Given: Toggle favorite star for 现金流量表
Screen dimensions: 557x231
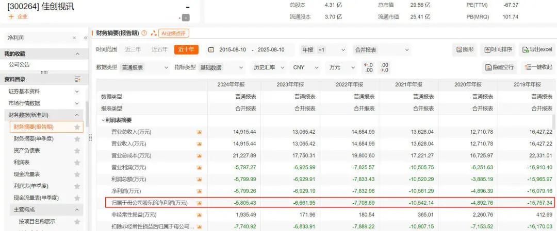Looking at the screenshot, I should click(77, 174).
